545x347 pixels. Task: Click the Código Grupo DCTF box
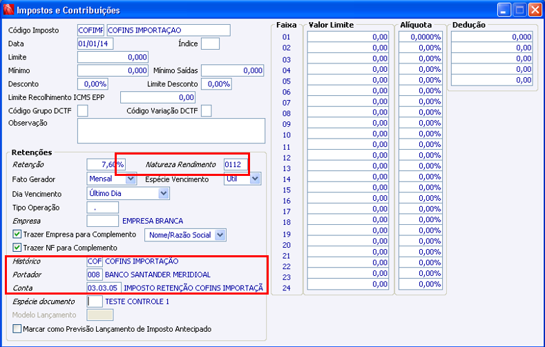coord(83,111)
